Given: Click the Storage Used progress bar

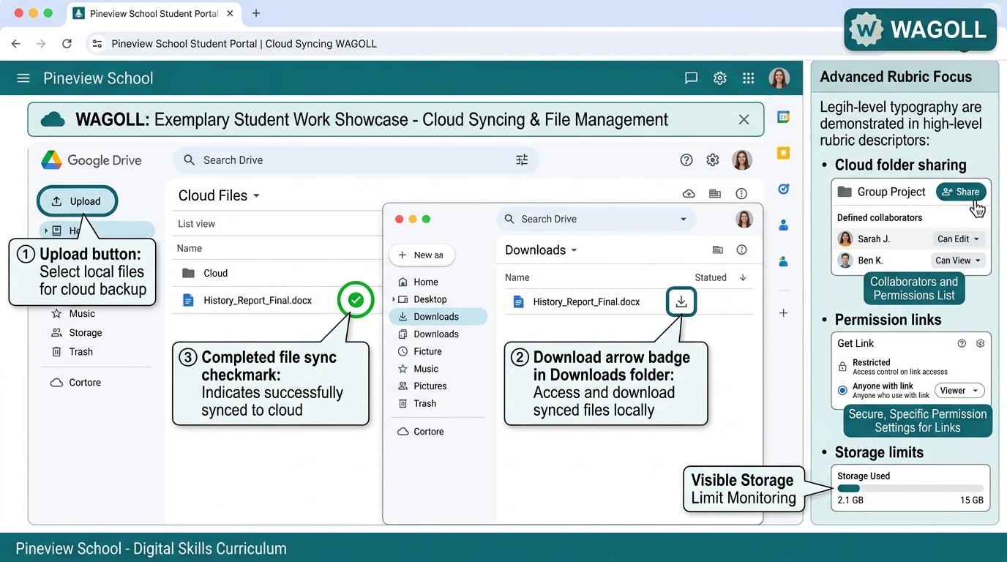Looking at the screenshot, I should click(x=910, y=488).
